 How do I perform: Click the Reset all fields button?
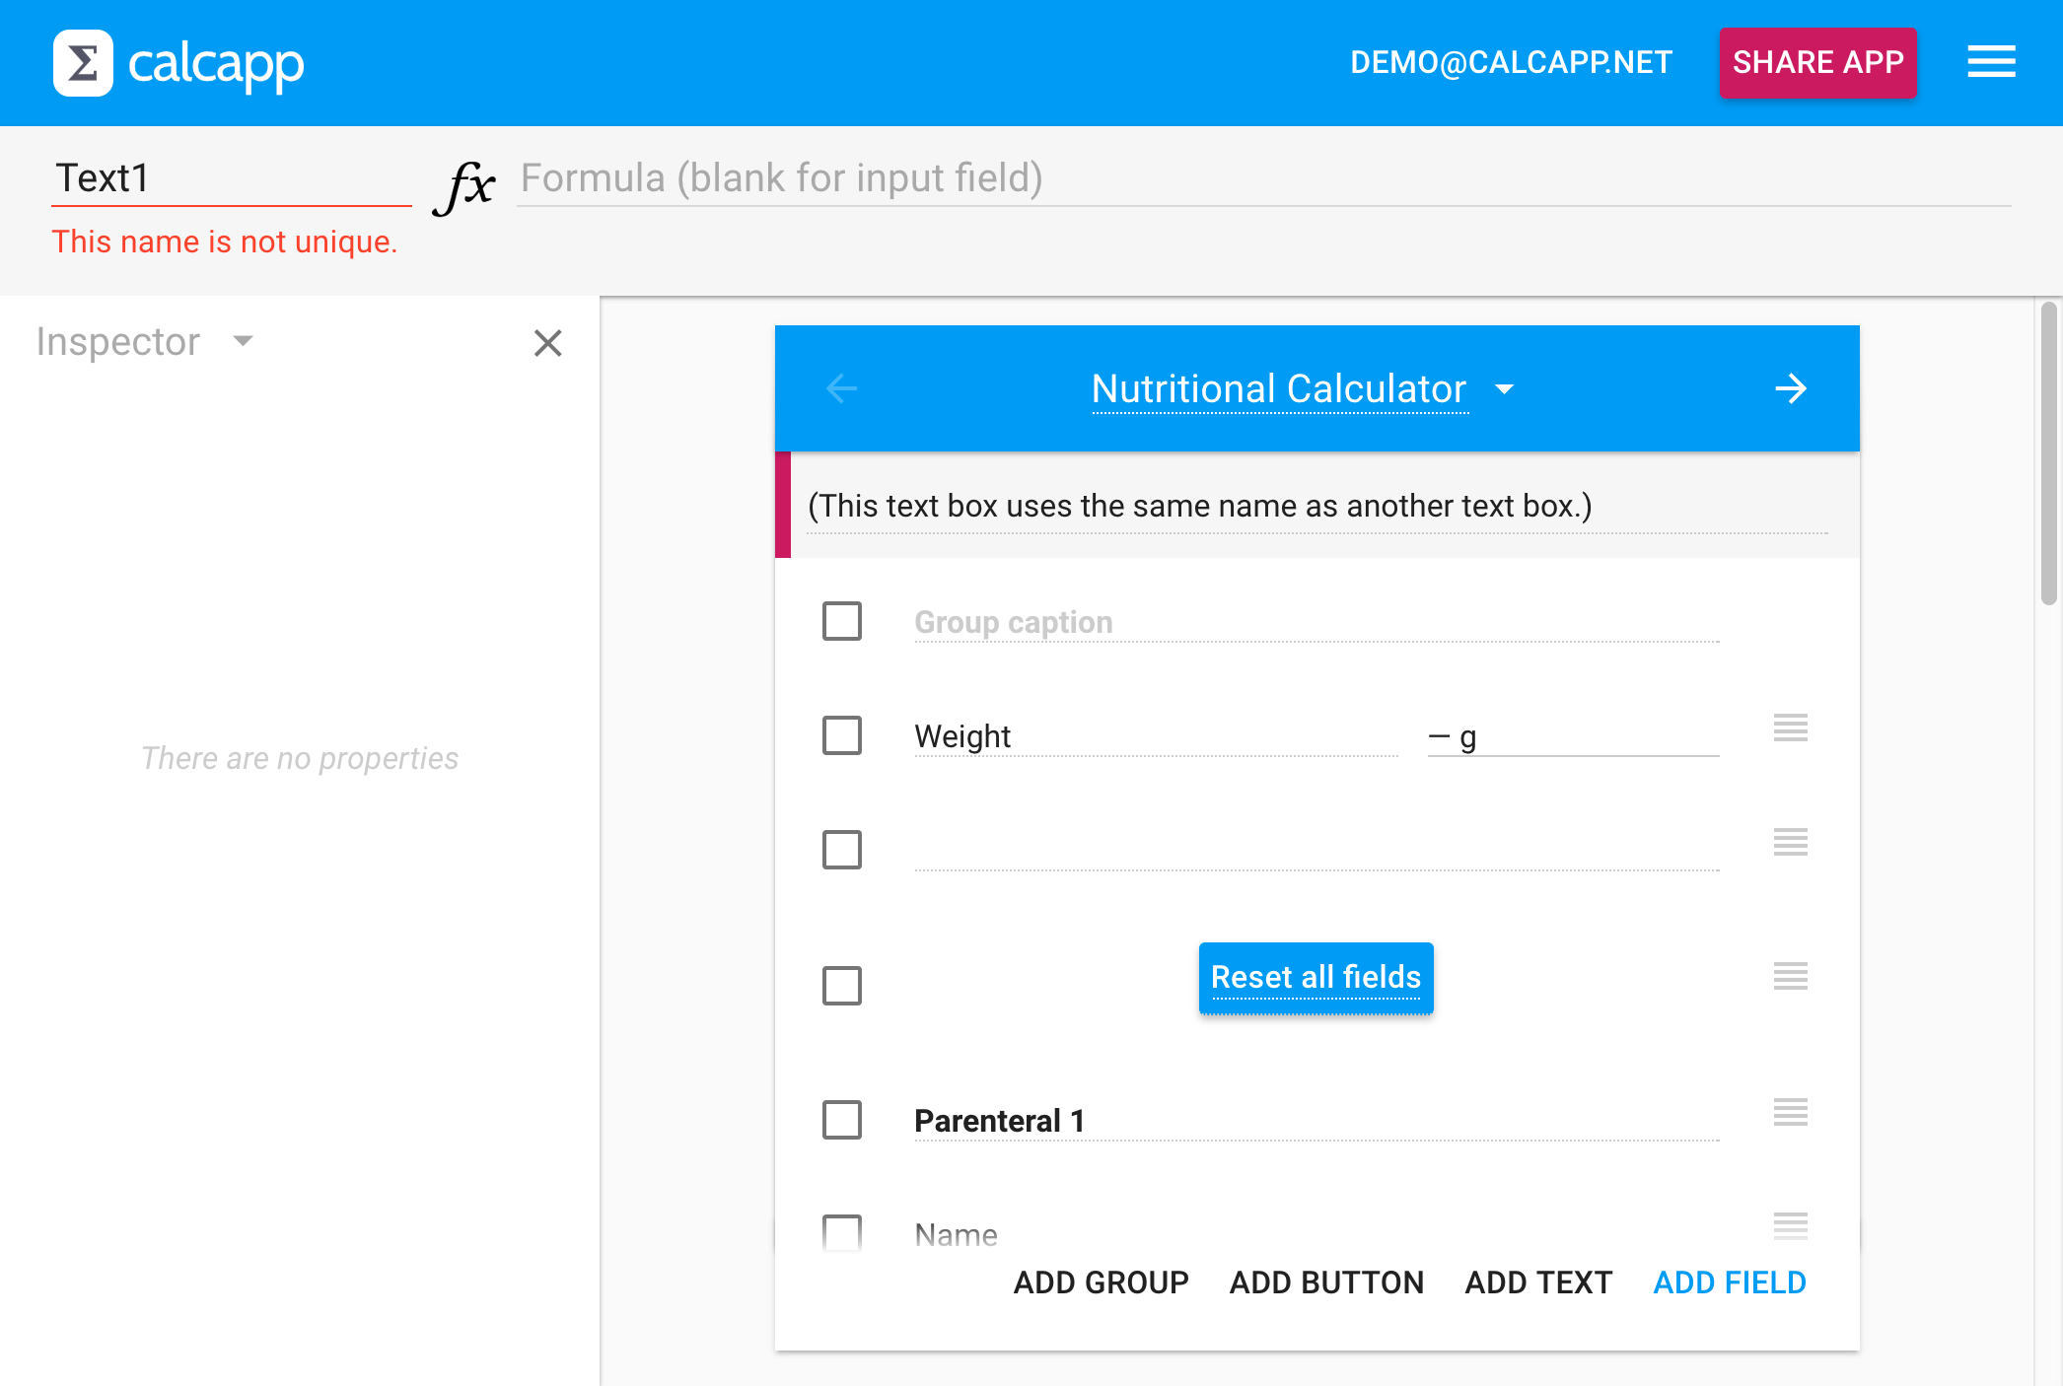click(1316, 977)
